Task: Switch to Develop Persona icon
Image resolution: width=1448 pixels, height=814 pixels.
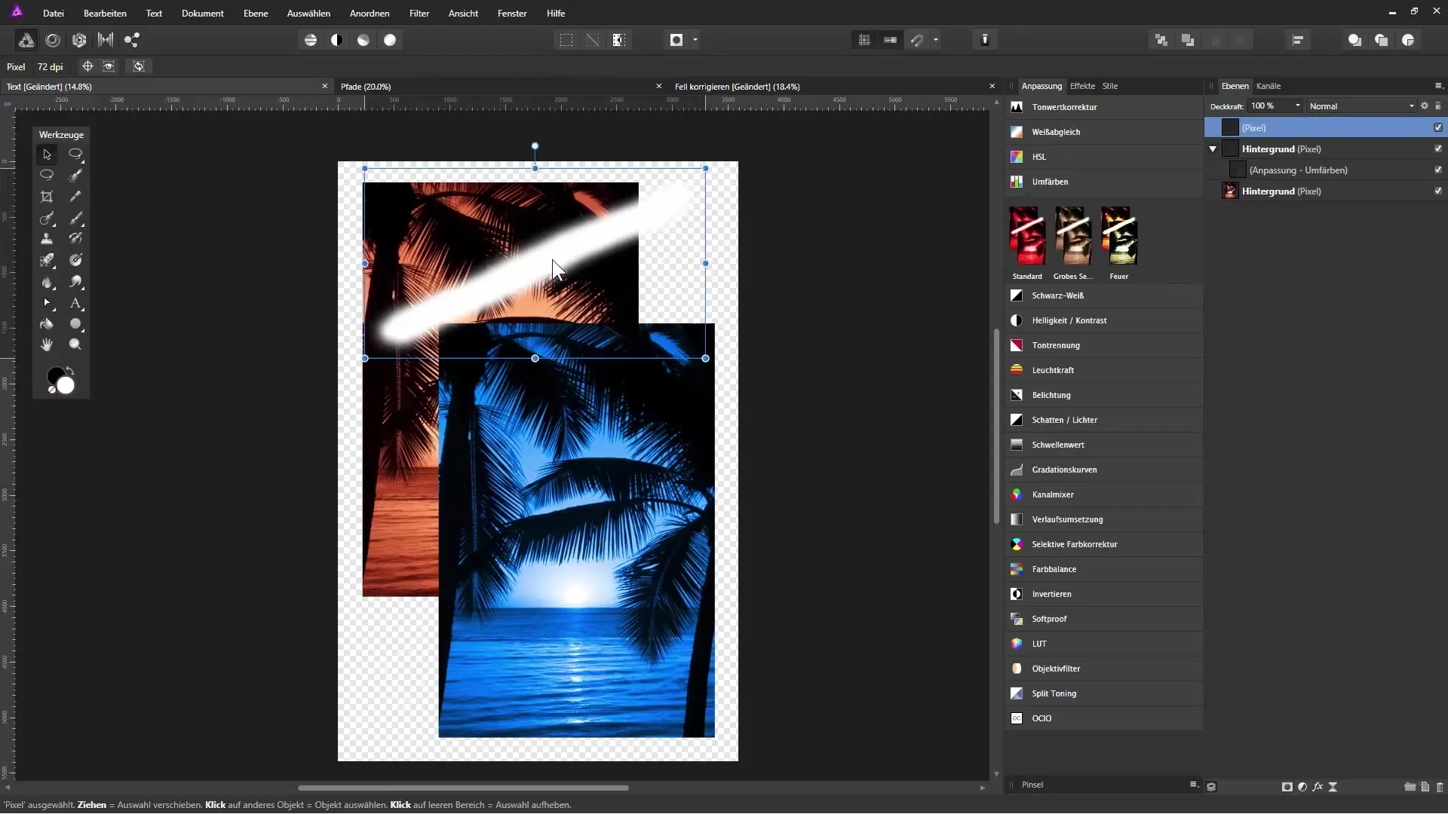Action: [79, 40]
